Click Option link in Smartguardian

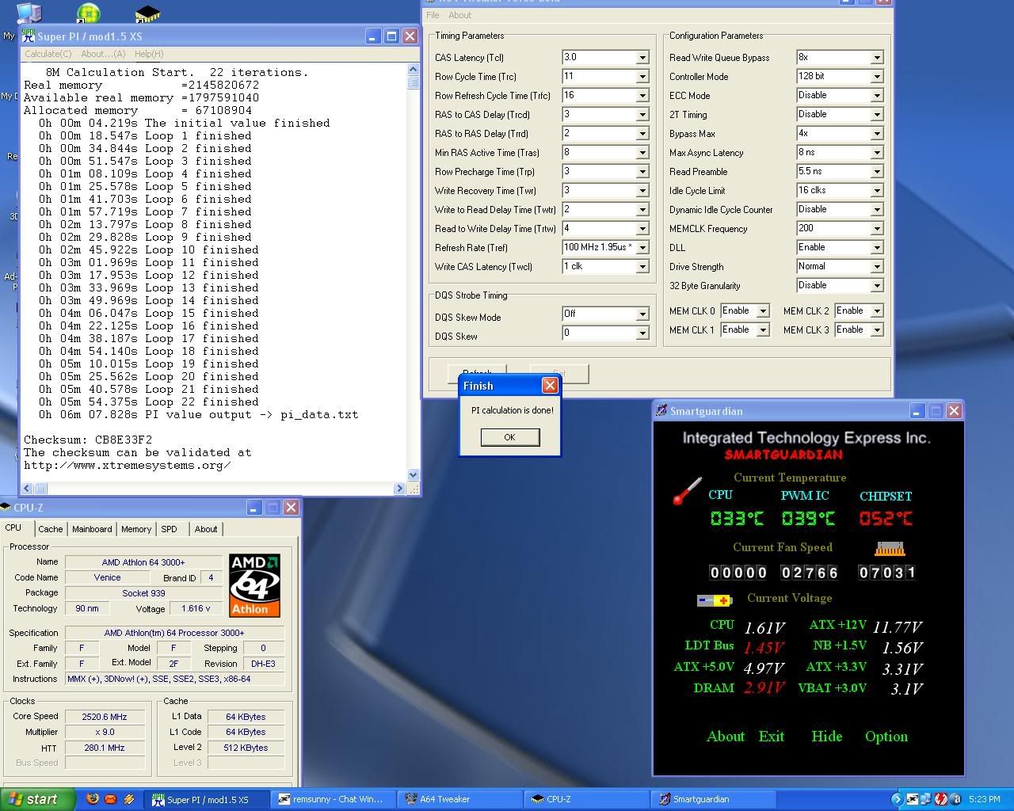(x=886, y=737)
